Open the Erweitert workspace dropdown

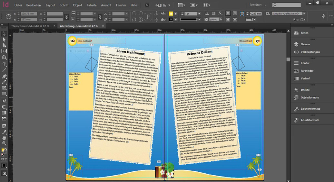click(x=258, y=5)
